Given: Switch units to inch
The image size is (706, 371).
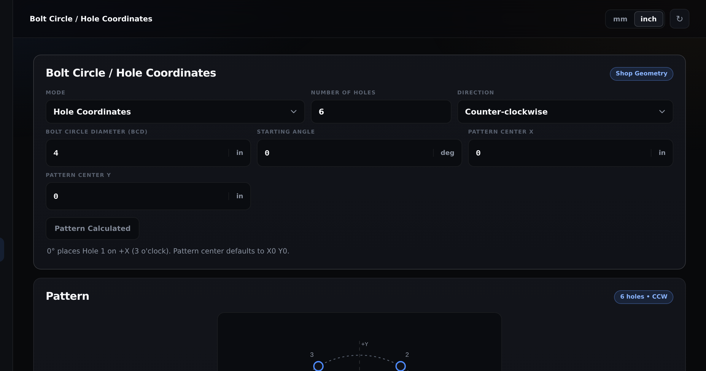Looking at the screenshot, I should (648, 19).
